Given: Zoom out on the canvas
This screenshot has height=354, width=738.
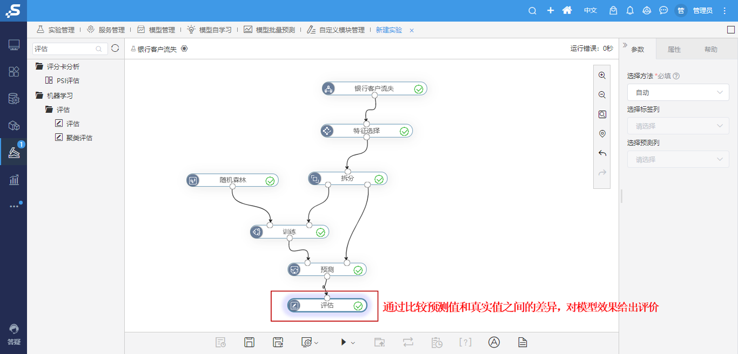Looking at the screenshot, I should click(x=602, y=95).
